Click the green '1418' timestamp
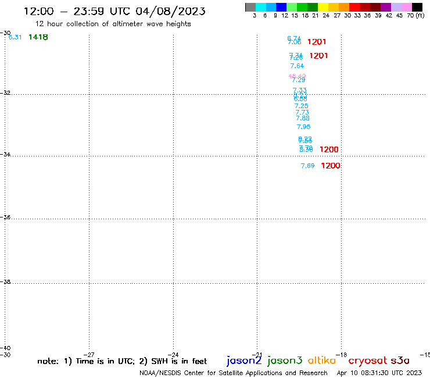The height and width of the screenshot is (378, 430). click(x=38, y=37)
